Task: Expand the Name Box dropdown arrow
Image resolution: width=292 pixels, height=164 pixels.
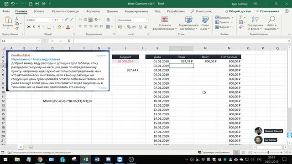Action: [x=39, y=41]
